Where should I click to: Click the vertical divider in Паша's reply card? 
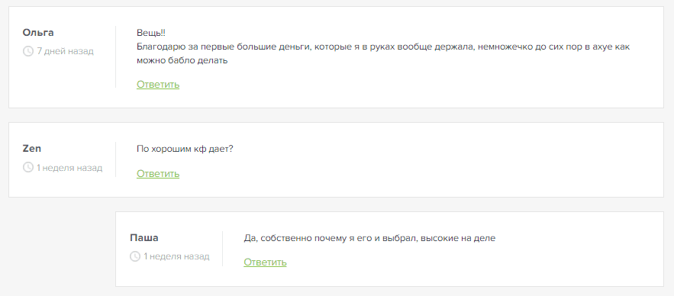point(223,249)
